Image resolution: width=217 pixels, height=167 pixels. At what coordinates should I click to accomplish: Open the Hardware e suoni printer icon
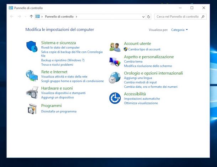32,92
